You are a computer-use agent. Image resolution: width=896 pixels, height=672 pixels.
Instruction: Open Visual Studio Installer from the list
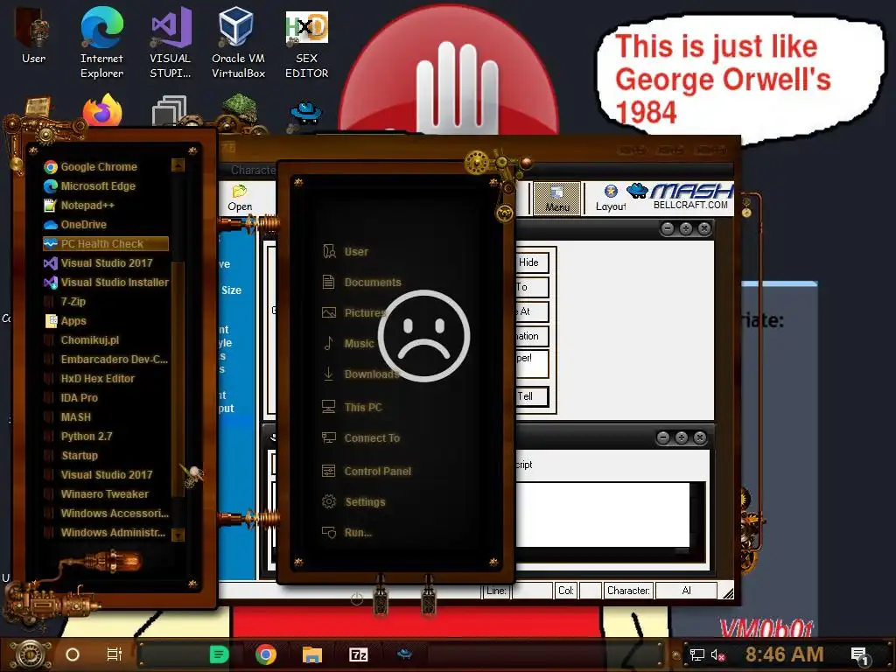click(x=106, y=283)
